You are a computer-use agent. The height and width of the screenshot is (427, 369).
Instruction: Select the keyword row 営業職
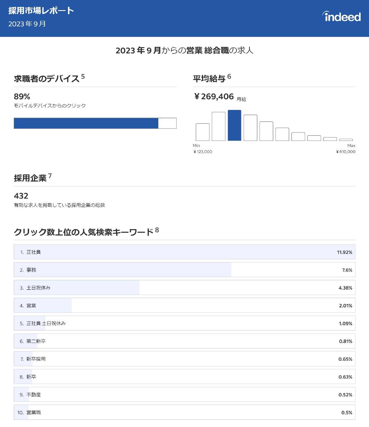(184, 412)
